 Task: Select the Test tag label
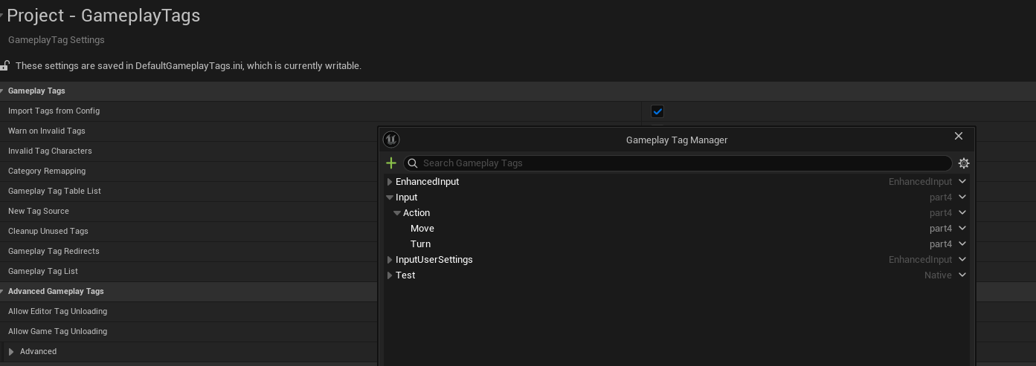pos(405,275)
